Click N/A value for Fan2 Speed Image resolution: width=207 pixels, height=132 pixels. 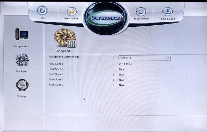(x=121, y=69)
